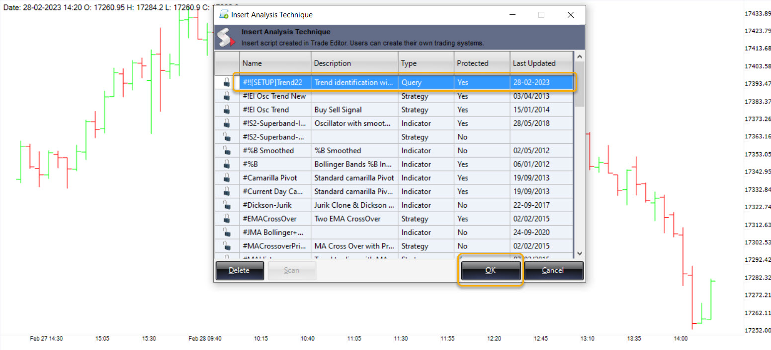This screenshot has width=771, height=350.
Task: Click the scrollbar down arrow
Action: (x=580, y=253)
